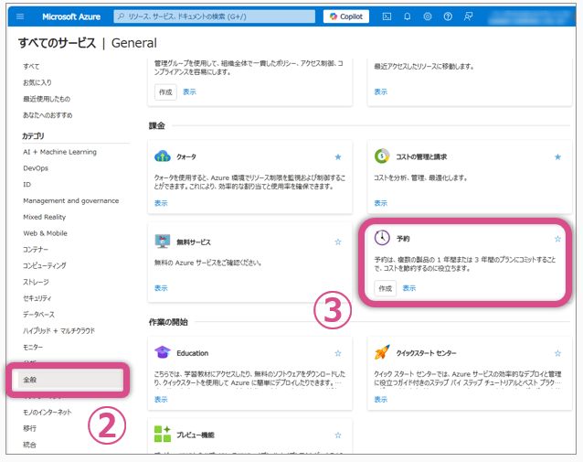Toggle favorite star on コストの管理と請求

point(557,157)
